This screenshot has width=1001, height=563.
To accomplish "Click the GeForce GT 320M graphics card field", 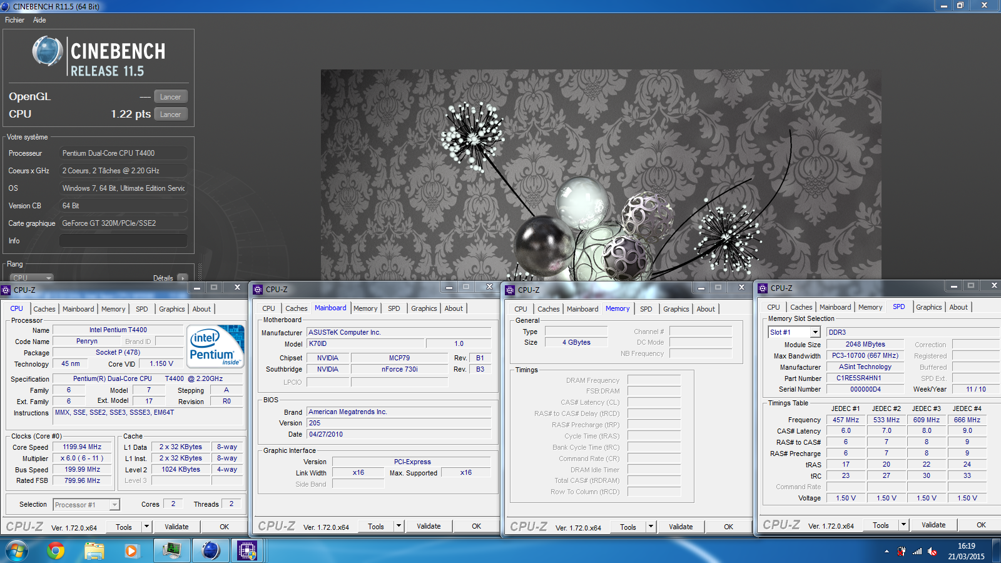I will point(123,223).
